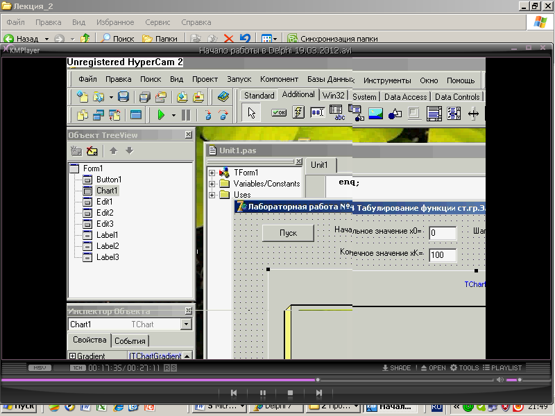
Task: Open the dropdown arrow beside Delphi Run button
Action: point(173,115)
